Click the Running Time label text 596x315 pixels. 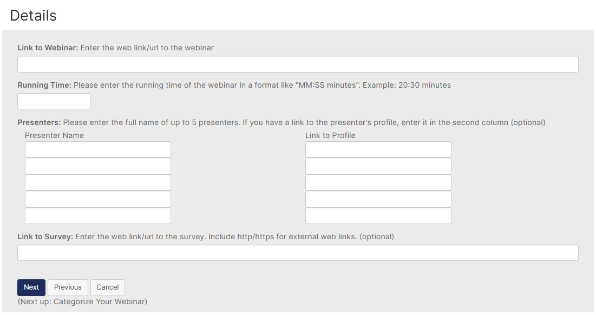coord(44,85)
